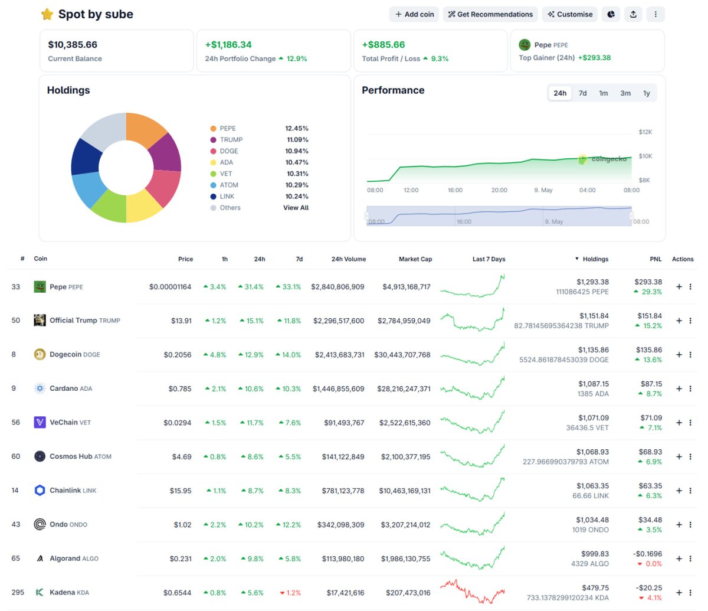Click the Cosmos Hub coin logo

coord(40,456)
